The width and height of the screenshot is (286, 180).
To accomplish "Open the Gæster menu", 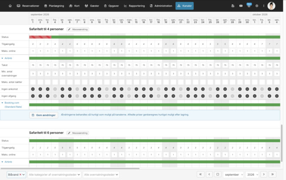I will tap(92, 6).
